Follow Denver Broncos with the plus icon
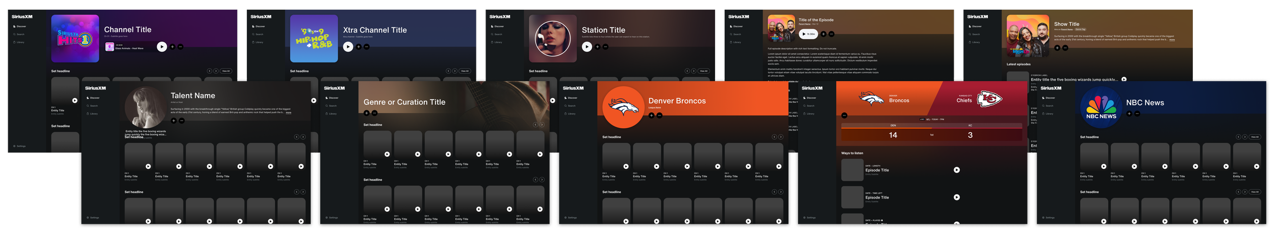The height and width of the screenshot is (235, 1275). pos(651,115)
